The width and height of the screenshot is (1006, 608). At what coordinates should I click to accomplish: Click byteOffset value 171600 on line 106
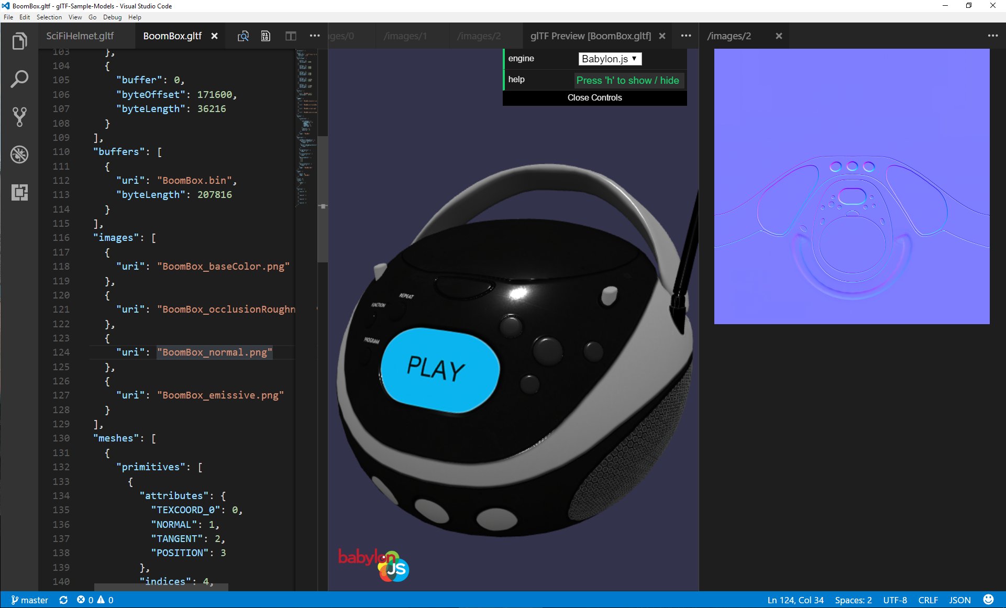click(215, 95)
